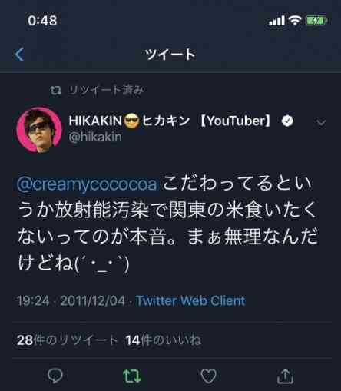Open HIKAKIN's profile avatar picture
This screenshot has width=341, height=391.
[x=39, y=130]
